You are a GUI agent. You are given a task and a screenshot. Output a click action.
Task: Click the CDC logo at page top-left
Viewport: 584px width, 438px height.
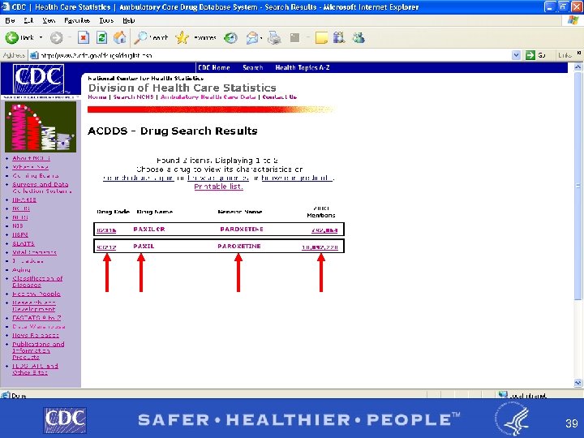tap(38, 79)
